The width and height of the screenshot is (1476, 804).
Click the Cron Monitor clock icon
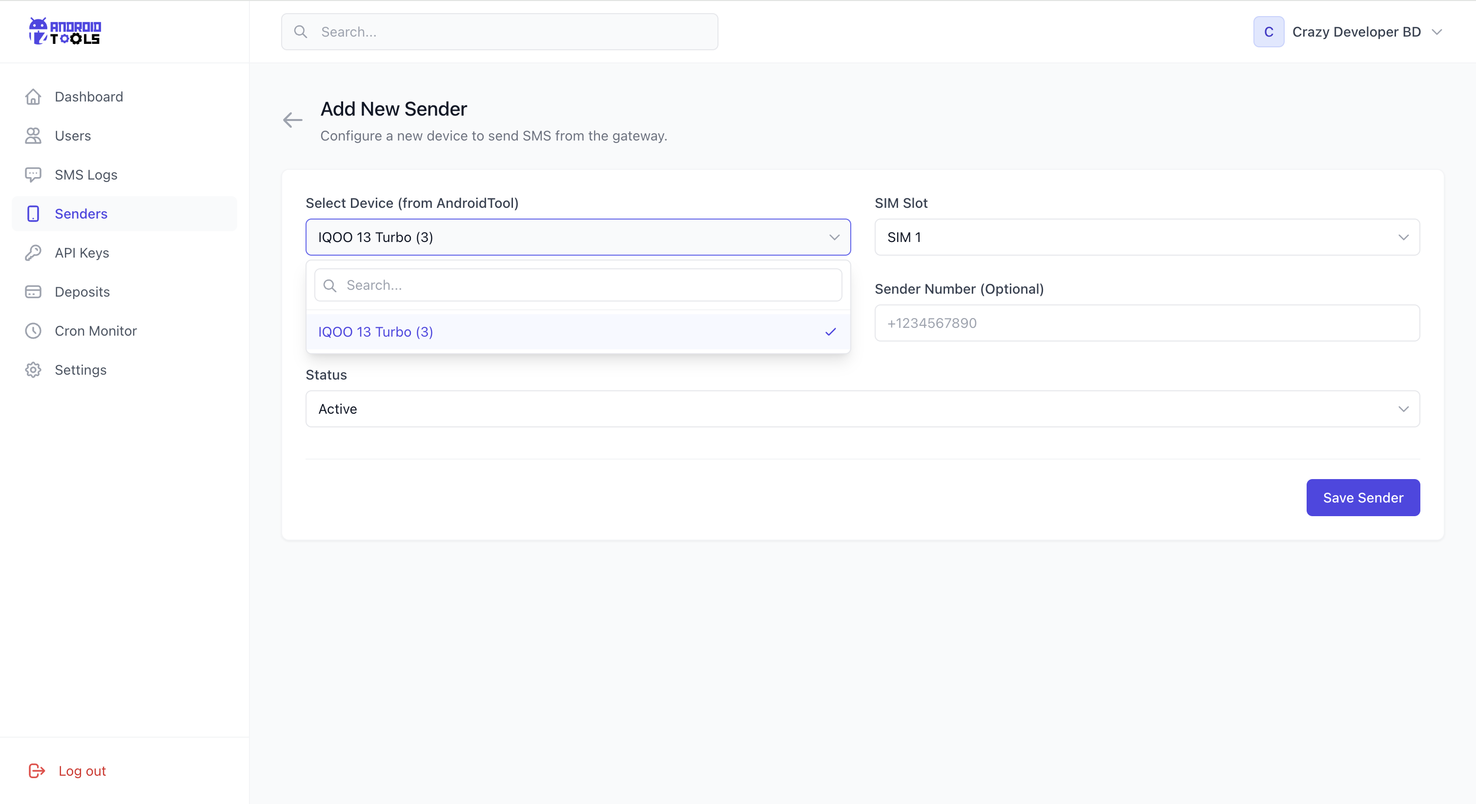[33, 331]
